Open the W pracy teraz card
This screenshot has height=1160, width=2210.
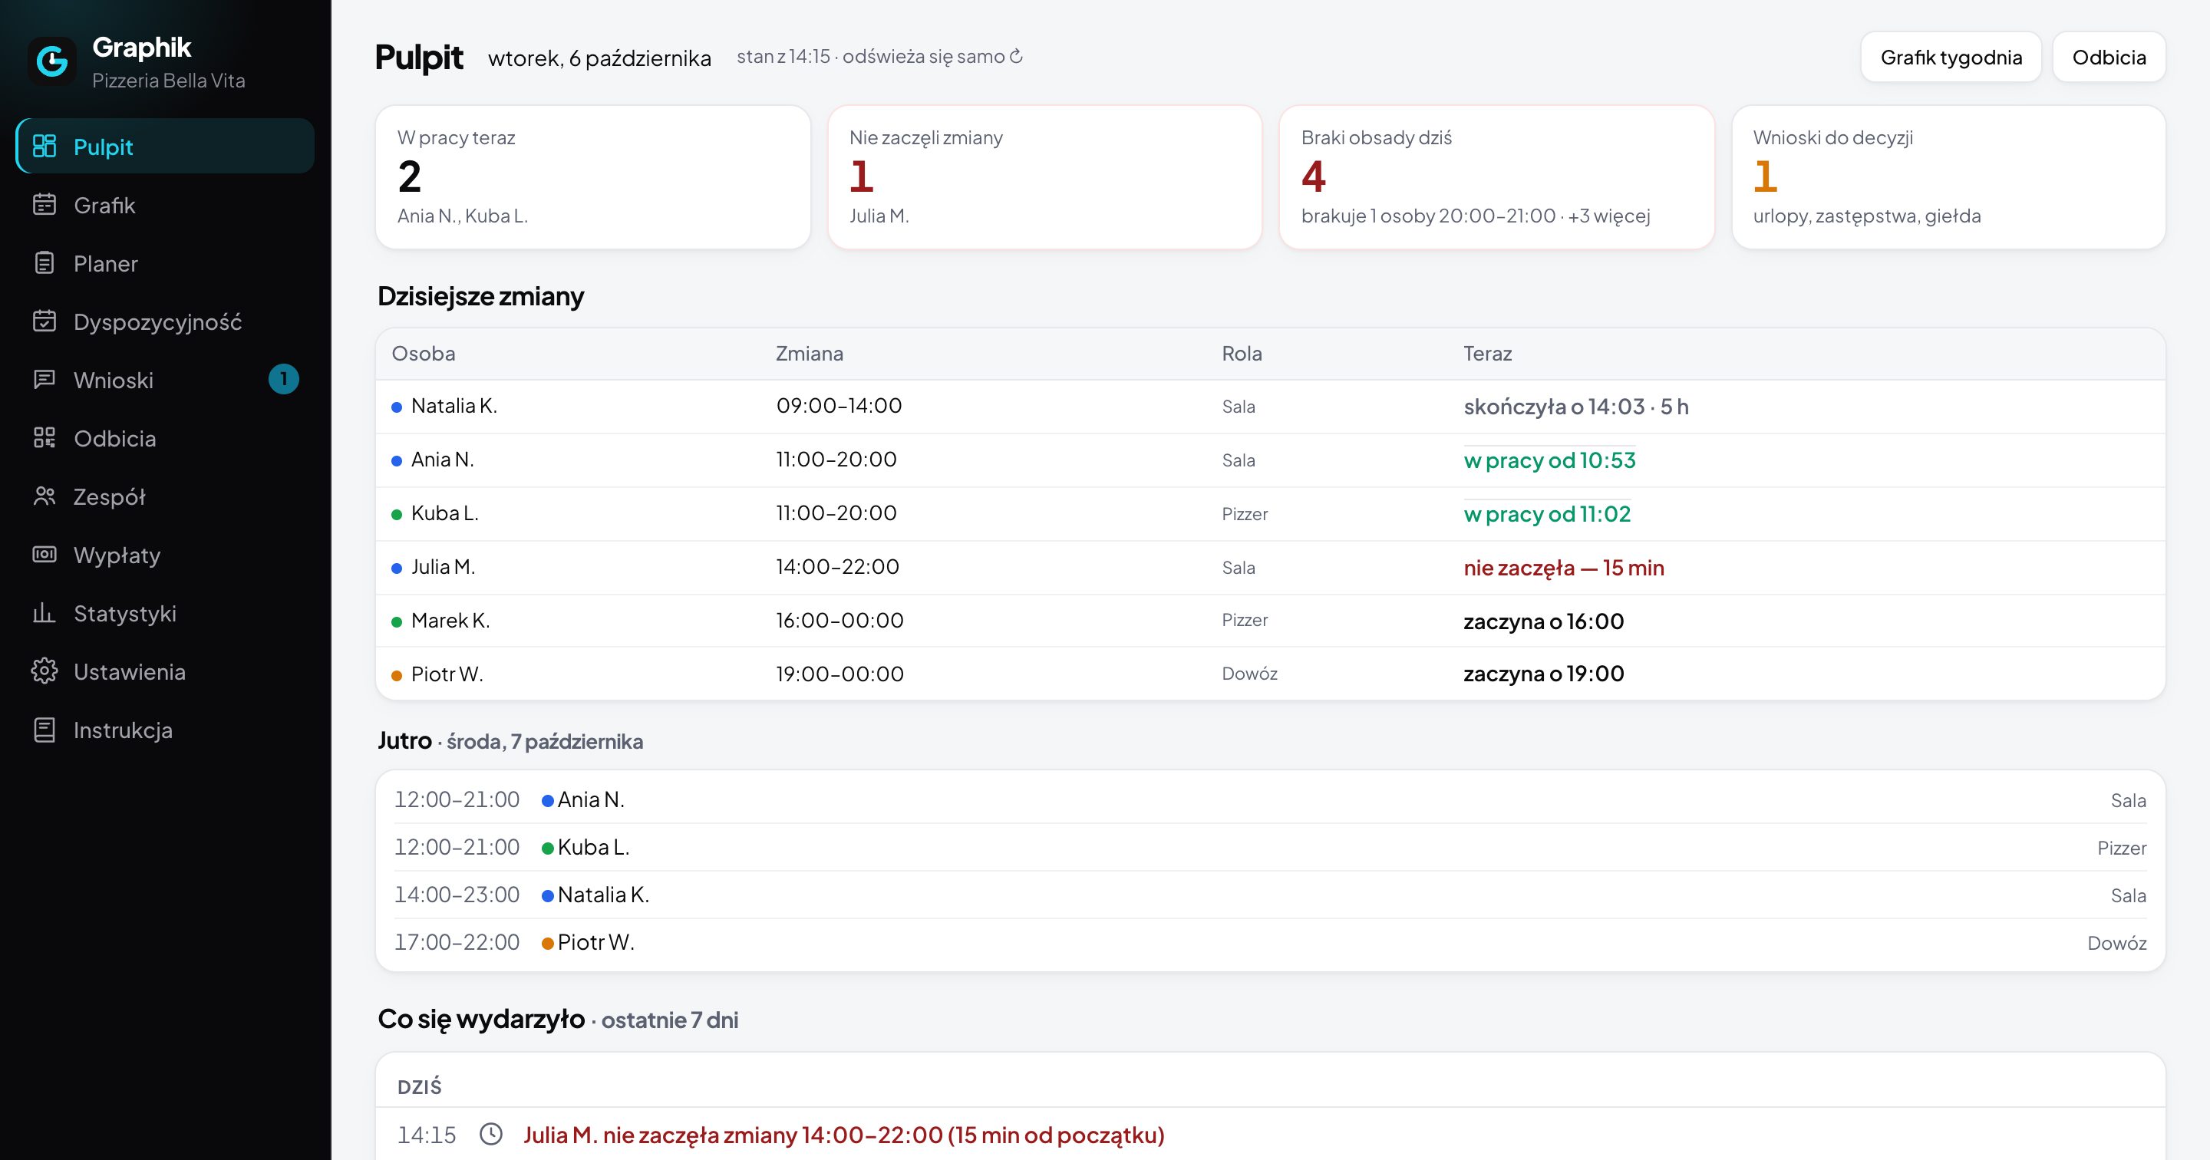point(593,177)
